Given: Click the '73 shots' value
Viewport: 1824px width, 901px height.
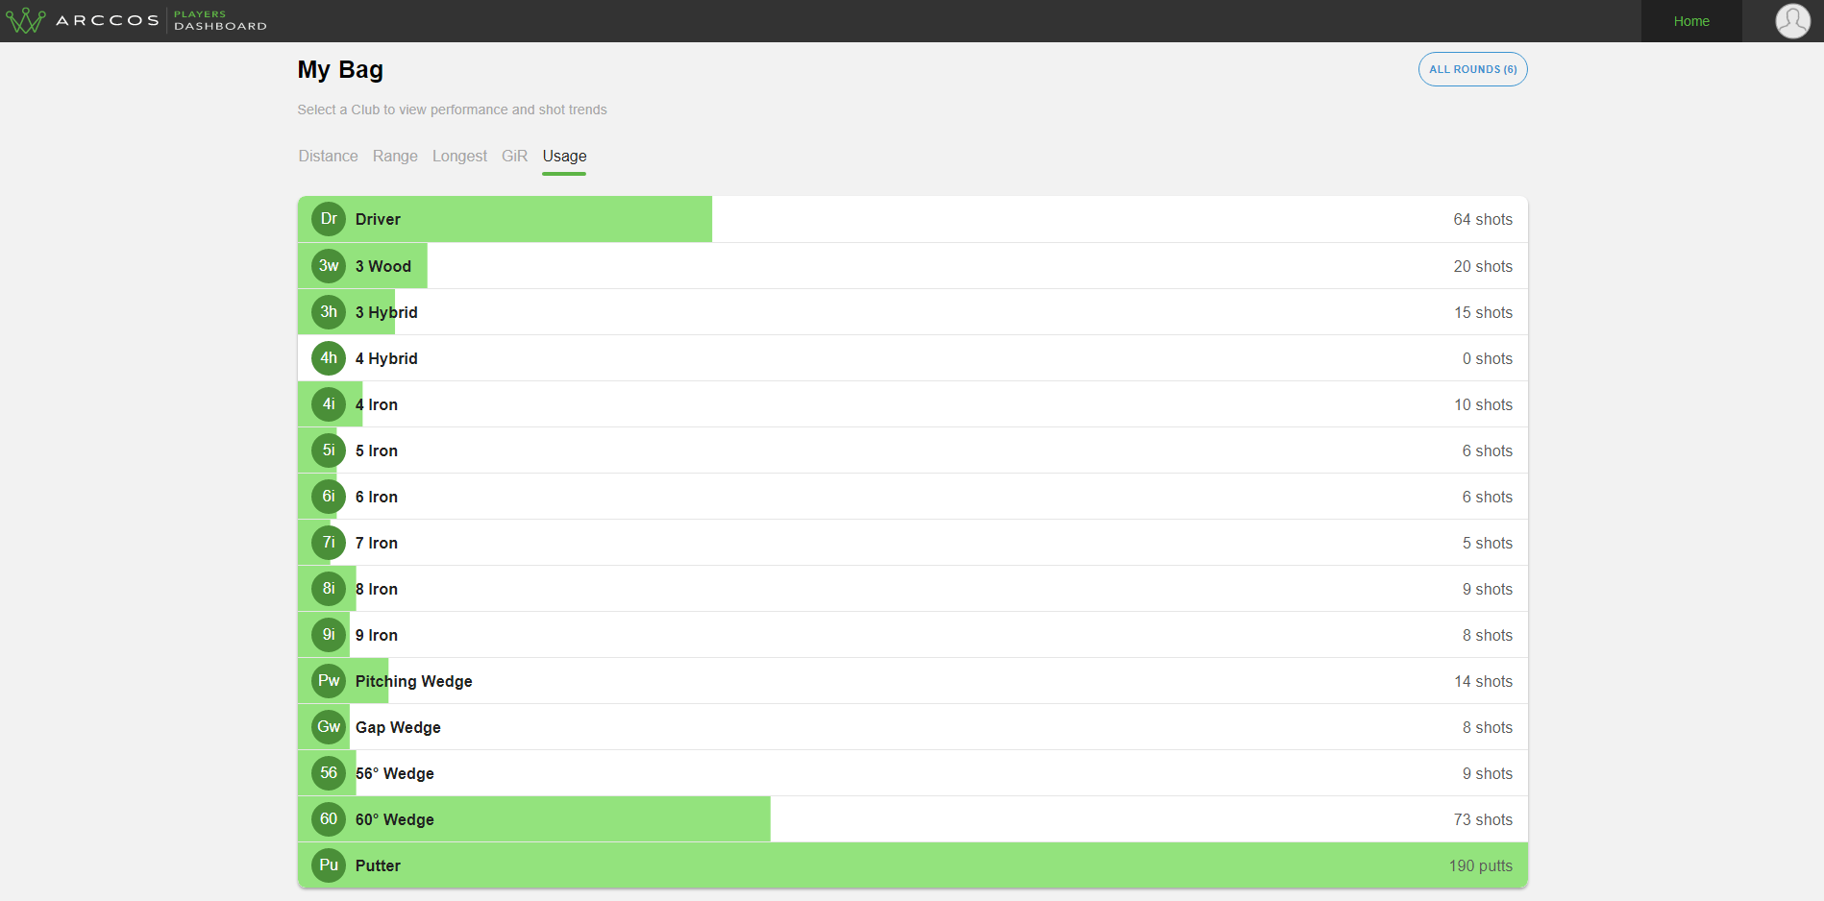Looking at the screenshot, I should (x=1483, y=819).
